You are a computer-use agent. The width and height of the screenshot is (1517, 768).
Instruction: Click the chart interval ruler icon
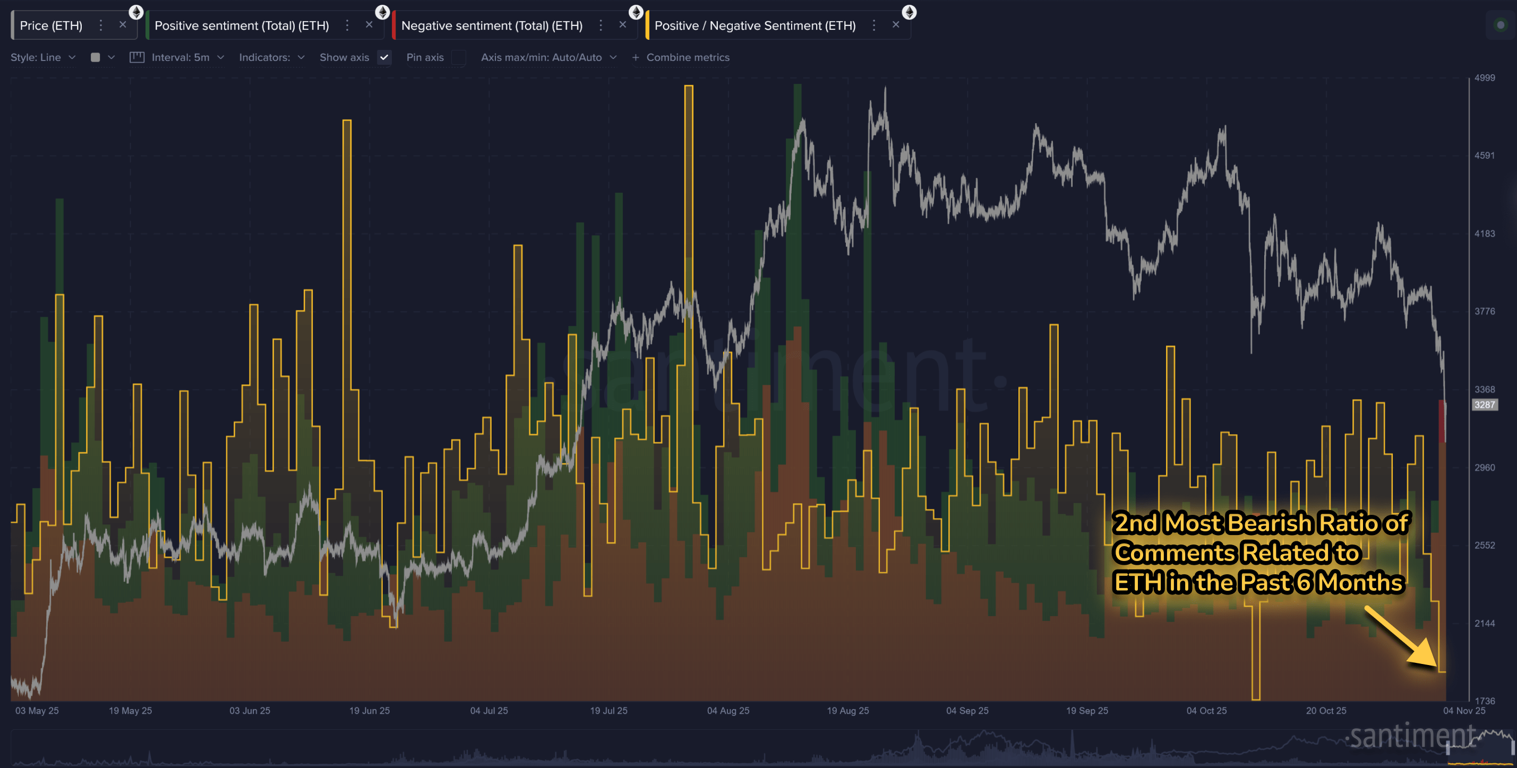coord(136,57)
